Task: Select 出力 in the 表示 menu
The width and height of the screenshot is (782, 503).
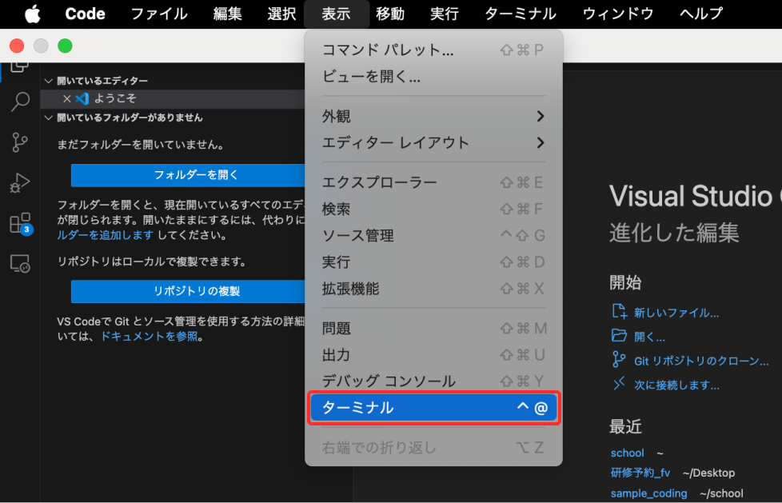Action: click(433, 355)
